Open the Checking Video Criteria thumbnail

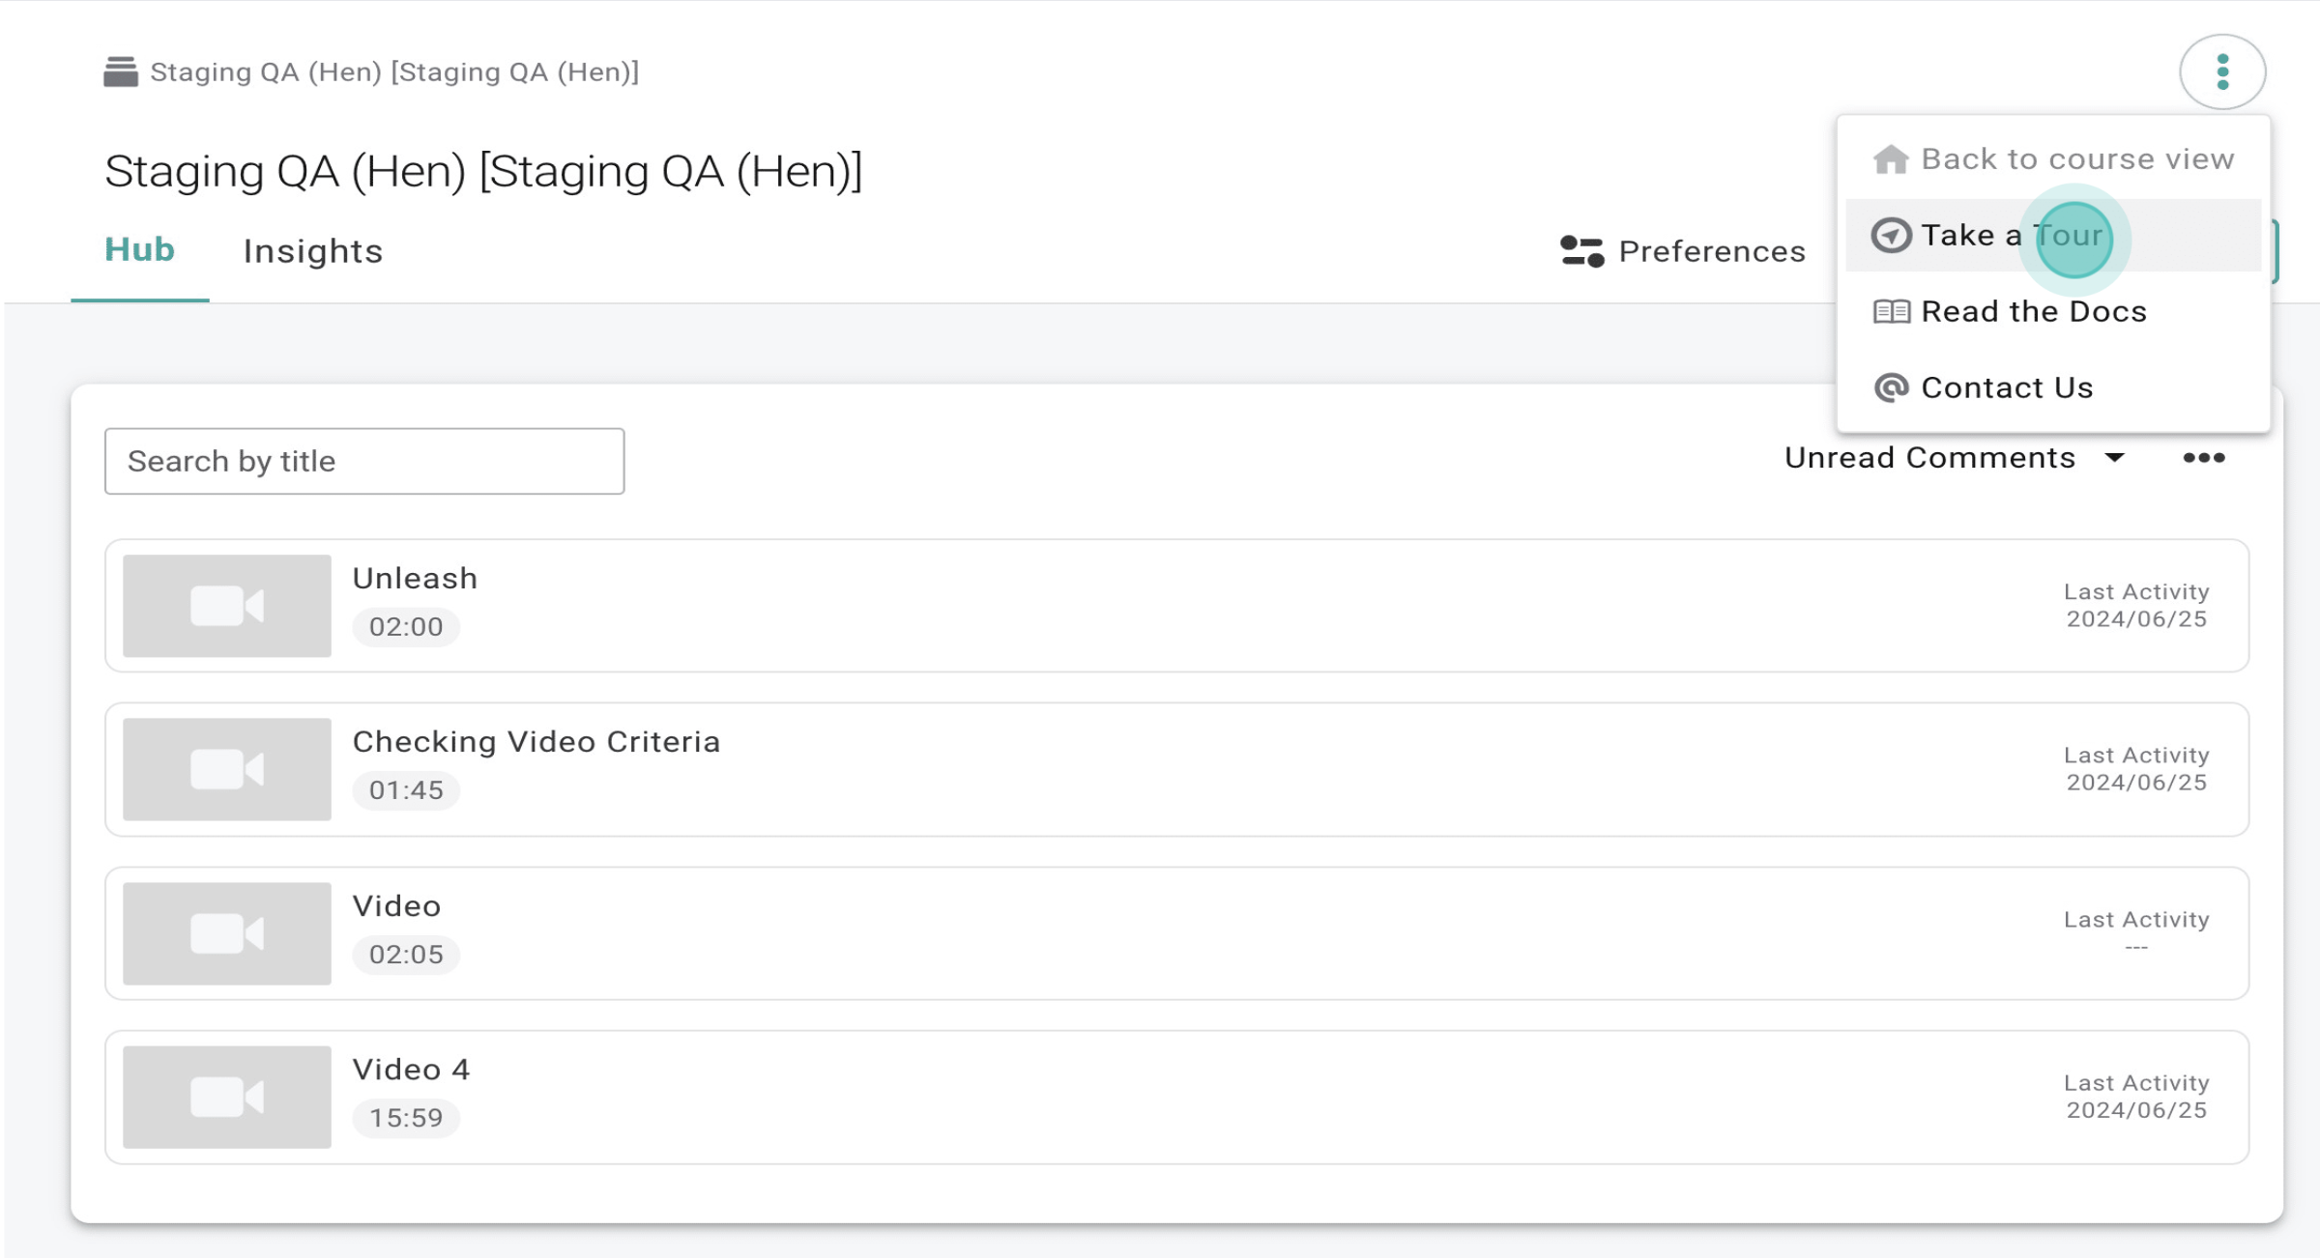coord(227,770)
